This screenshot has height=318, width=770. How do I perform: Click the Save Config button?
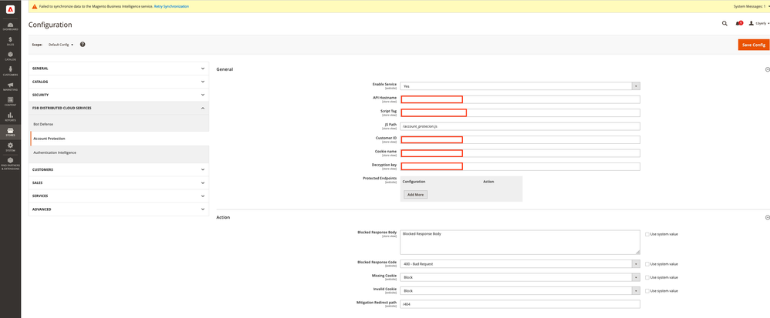pos(753,45)
